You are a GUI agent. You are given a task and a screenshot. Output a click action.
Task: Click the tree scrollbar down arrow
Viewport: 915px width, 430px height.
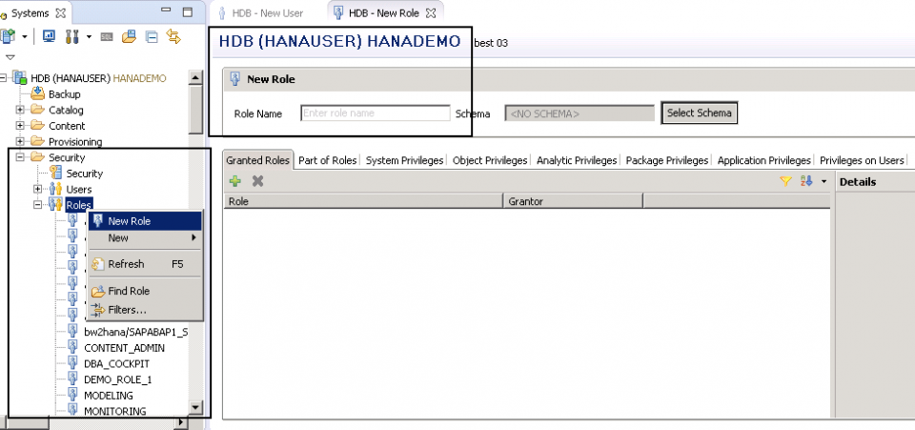(195, 408)
